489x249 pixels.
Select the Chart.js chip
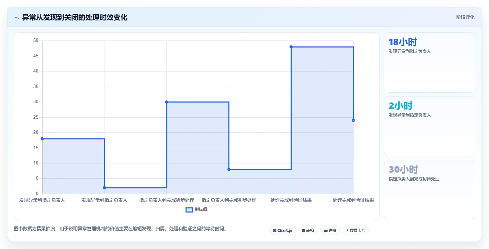[x=282, y=230]
